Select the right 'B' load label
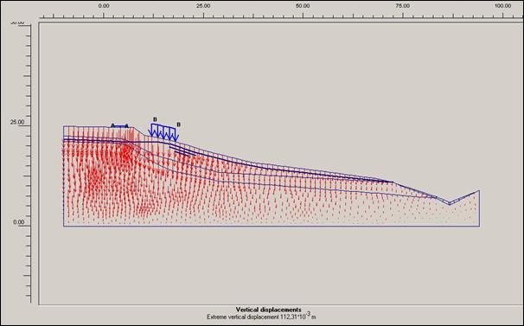Image resolution: width=524 pixels, height=326 pixels. point(178,125)
